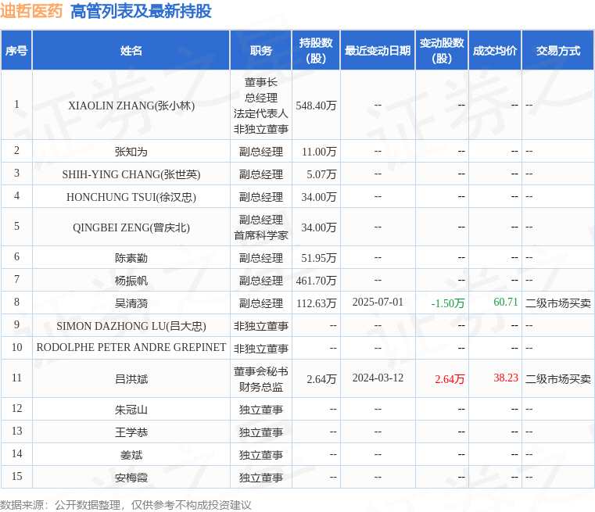Click the name 朱冠山
The width and height of the screenshot is (595, 512).
point(131,410)
